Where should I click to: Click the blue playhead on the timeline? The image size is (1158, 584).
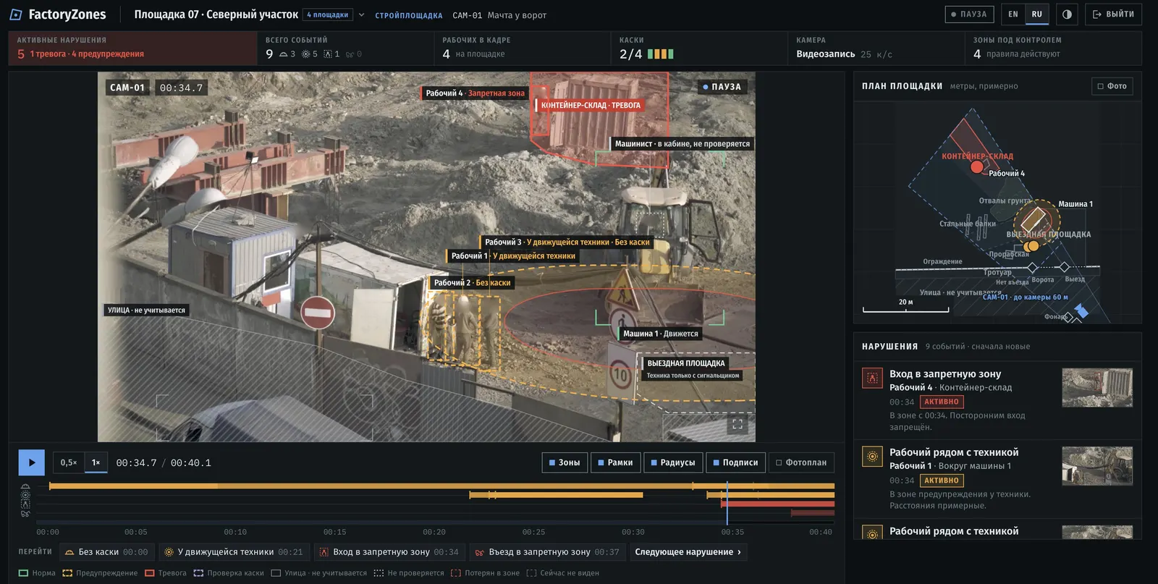(x=727, y=503)
